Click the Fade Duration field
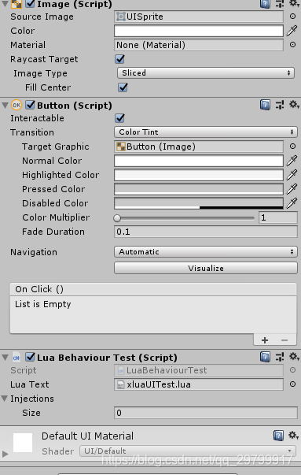The width and height of the screenshot is (301, 475). pyautogui.click(x=206, y=232)
